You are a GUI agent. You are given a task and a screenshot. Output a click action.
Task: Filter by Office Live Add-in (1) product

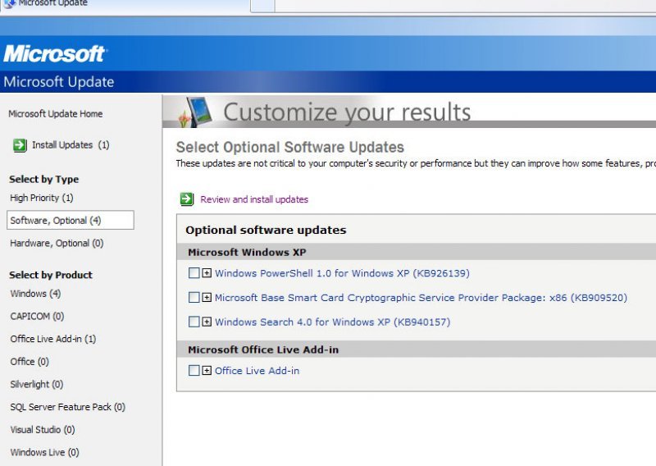tap(53, 339)
